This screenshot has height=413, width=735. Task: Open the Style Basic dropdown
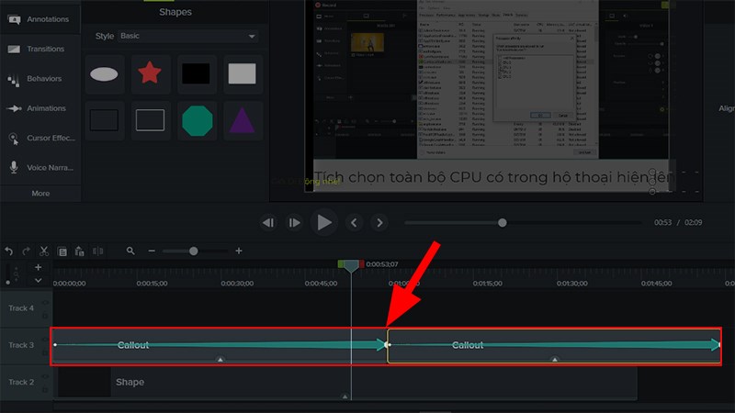(x=187, y=36)
